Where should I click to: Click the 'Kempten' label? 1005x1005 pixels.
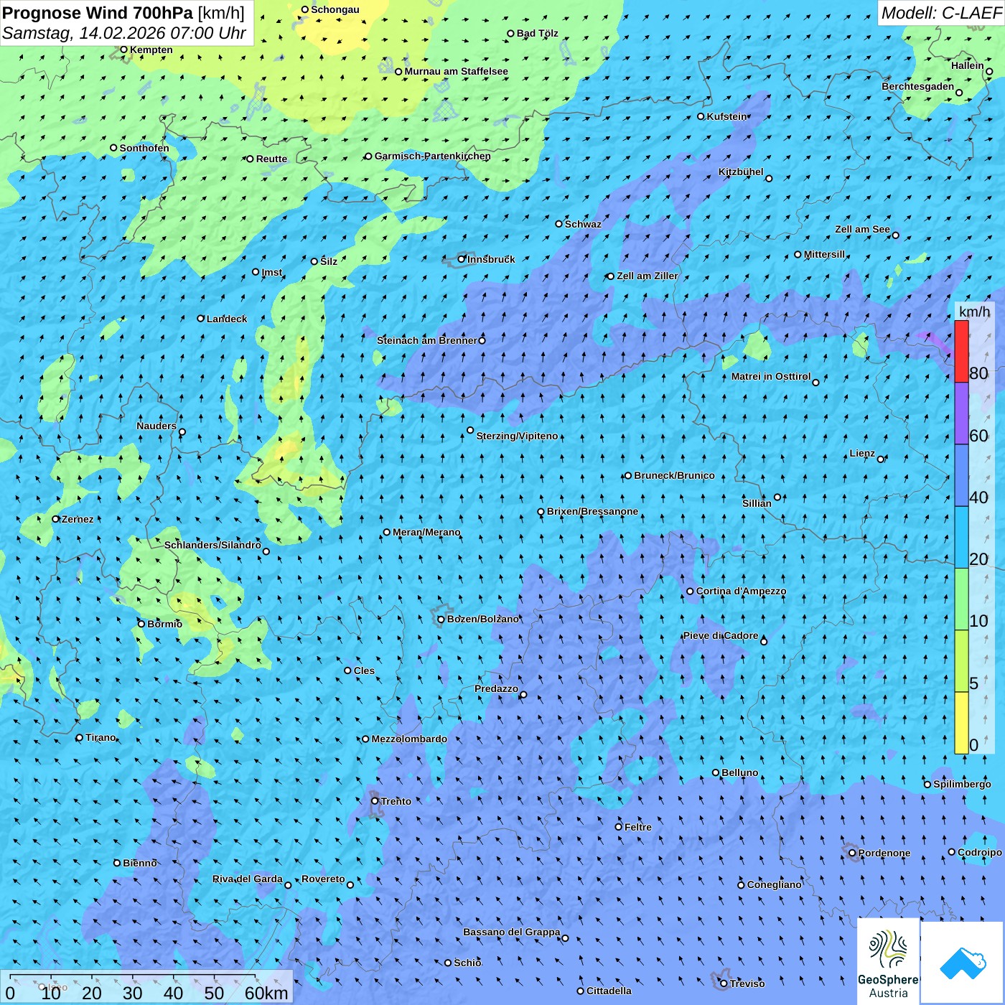pos(151,50)
